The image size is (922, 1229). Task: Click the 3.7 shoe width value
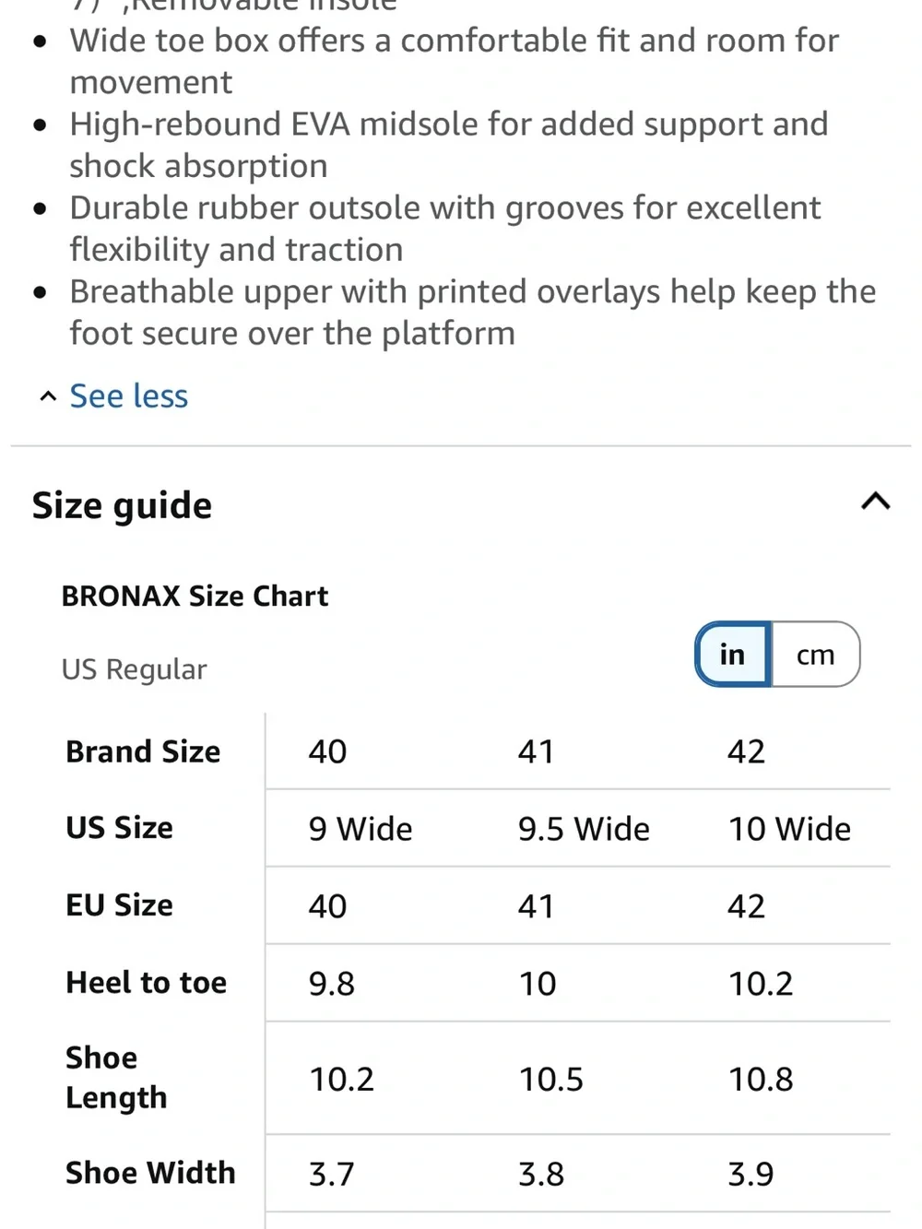(x=331, y=1175)
